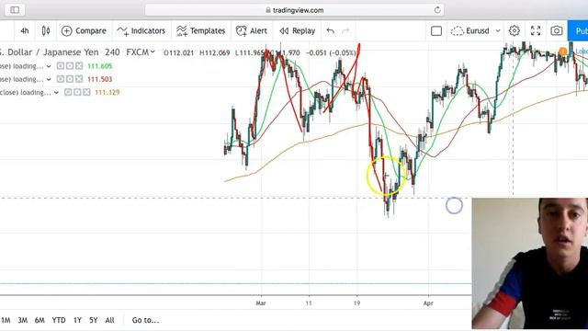Image resolution: width=588 pixels, height=331 pixels.
Task: Open the Go to... date dialog
Action: (145, 320)
